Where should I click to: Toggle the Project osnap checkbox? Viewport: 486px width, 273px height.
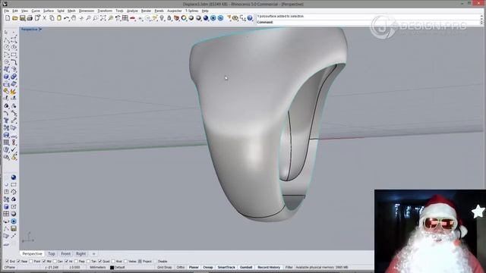point(140,262)
